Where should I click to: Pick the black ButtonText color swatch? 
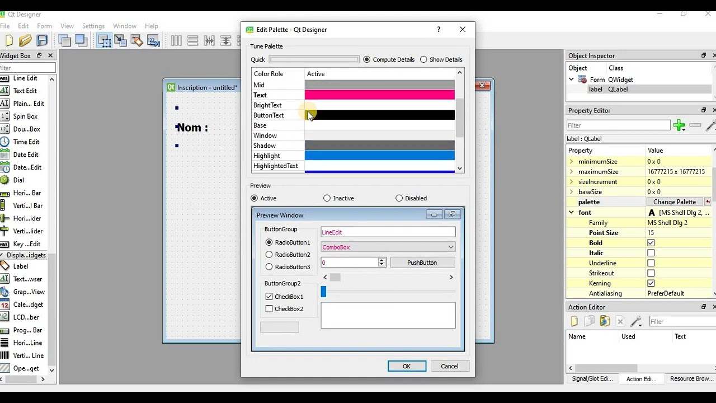coord(380,115)
